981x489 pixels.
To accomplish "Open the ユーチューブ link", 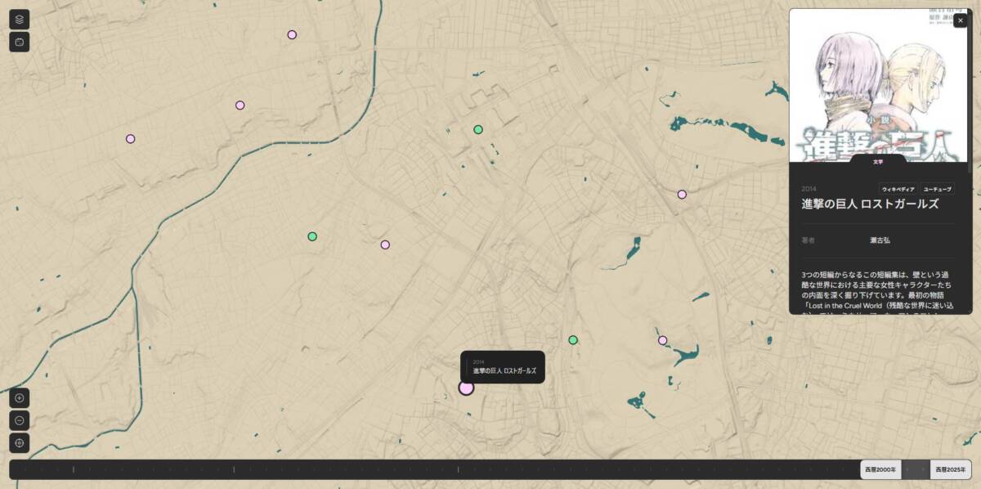I will (937, 189).
